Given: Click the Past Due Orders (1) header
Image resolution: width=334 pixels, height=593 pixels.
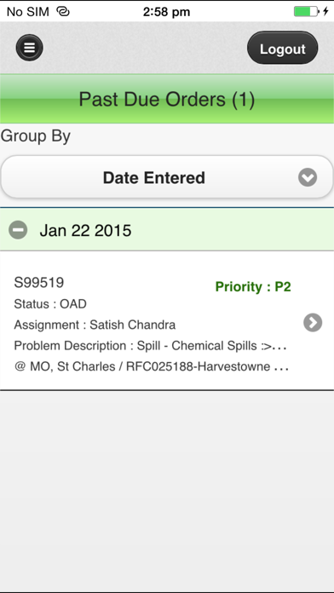Looking at the screenshot, I should [167, 99].
